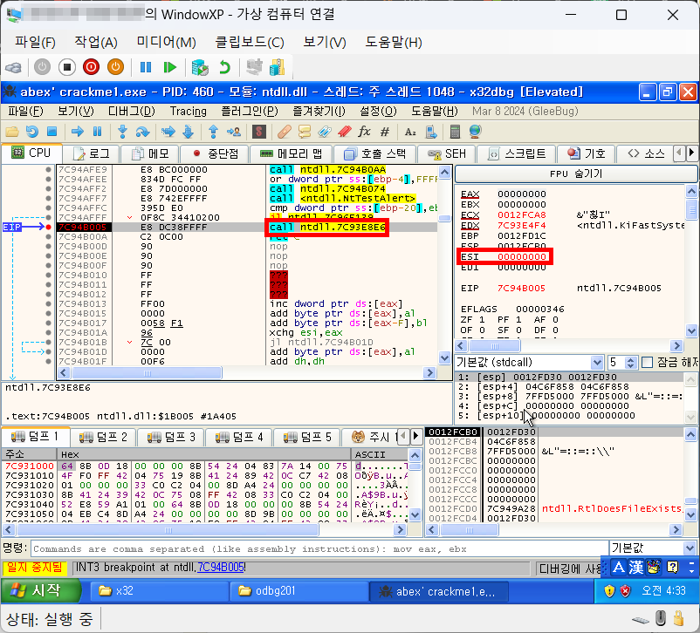
Task: Step over with the curved arrow icon
Action: 142,132
